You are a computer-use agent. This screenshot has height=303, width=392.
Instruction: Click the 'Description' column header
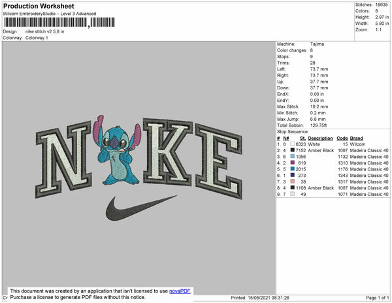pos(321,138)
